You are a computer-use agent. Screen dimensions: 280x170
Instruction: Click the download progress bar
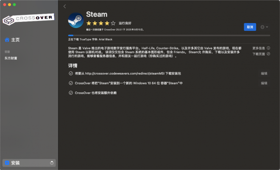(169, 35)
